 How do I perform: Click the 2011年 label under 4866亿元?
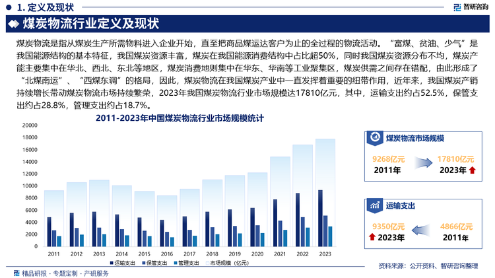pos(455,238)
